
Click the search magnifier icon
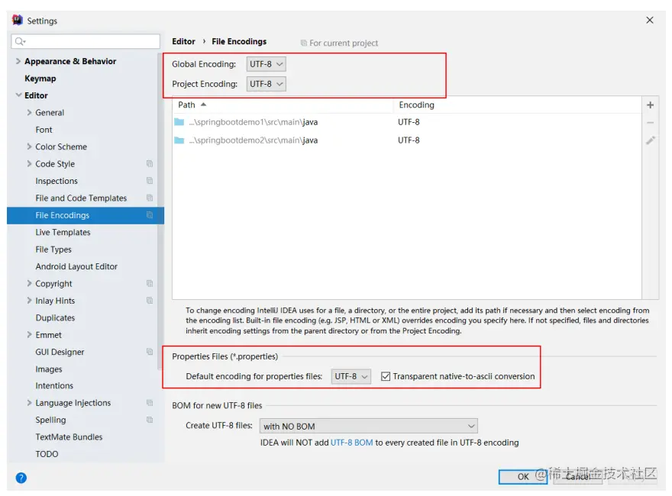pyautogui.click(x=20, y=41)
